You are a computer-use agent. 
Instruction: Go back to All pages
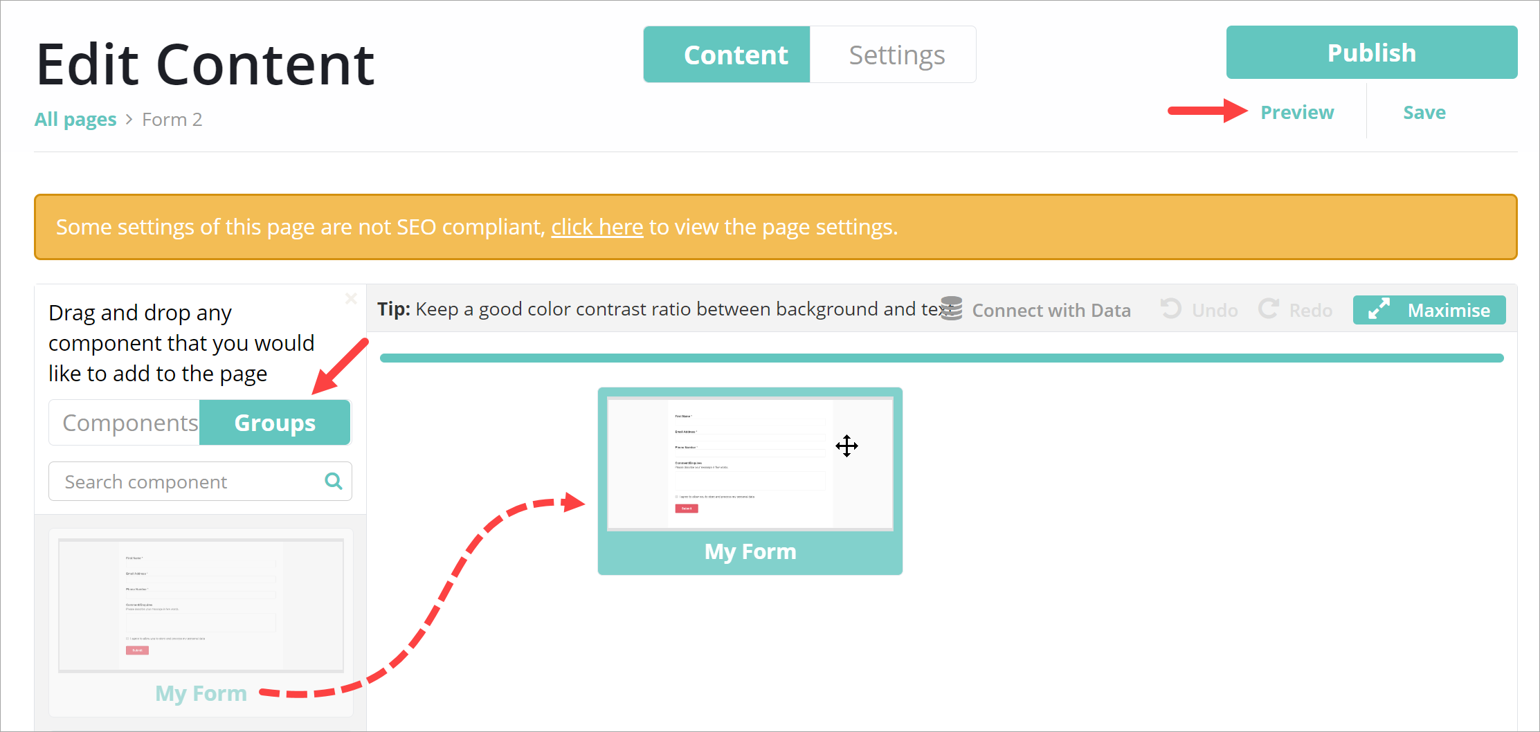pyautogui.click(x=75, y=120)
